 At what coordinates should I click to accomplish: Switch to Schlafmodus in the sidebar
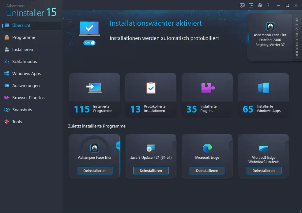point(24,61)
